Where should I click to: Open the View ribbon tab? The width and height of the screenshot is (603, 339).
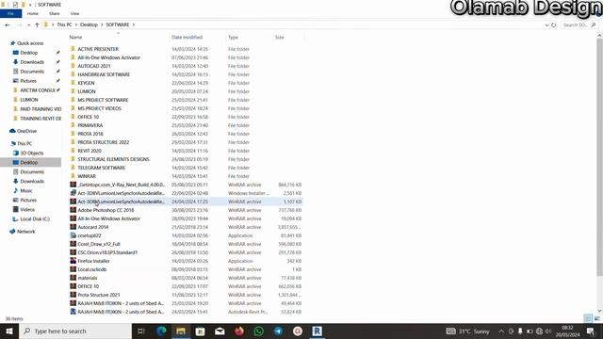pos(74,13)
